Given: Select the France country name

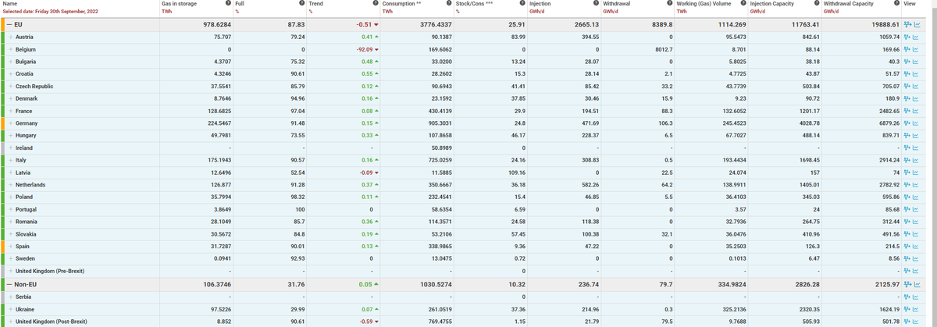Looking at the screenshot, I should [x=24, y=111].
